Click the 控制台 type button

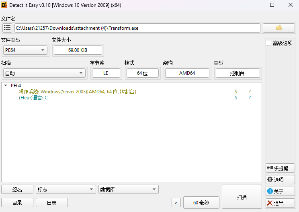[238, 73]
